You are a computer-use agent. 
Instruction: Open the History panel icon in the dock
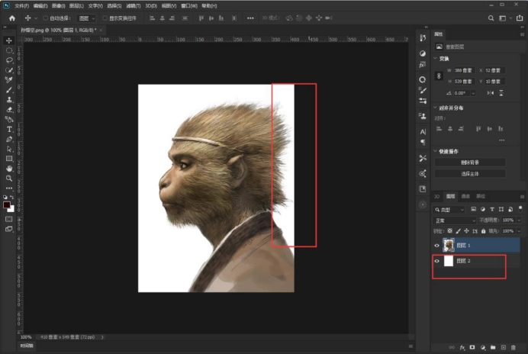tap(423, 38)
